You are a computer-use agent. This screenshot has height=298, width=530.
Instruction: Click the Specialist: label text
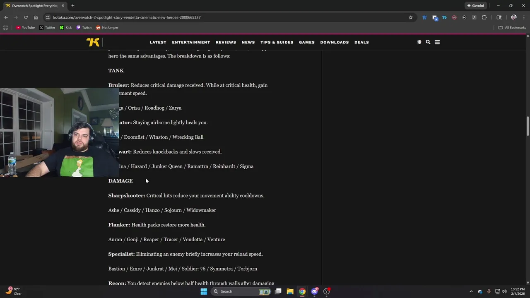tap(121, 254)
